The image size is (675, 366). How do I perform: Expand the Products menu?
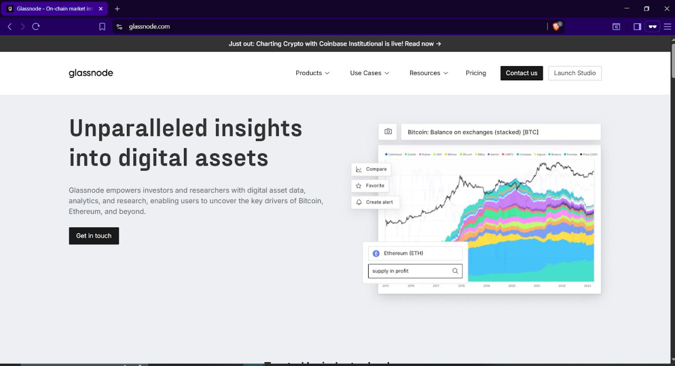coord(312,73)
